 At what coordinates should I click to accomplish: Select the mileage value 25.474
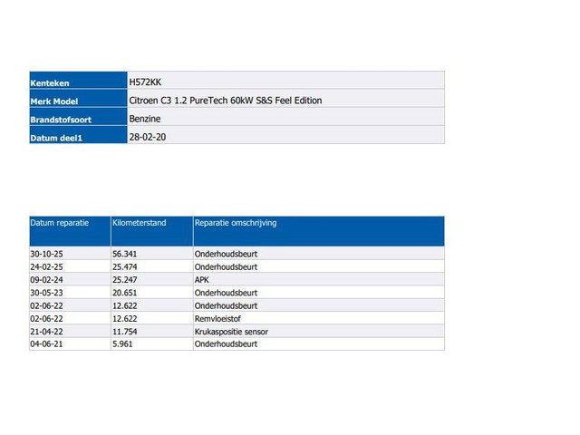124,267
